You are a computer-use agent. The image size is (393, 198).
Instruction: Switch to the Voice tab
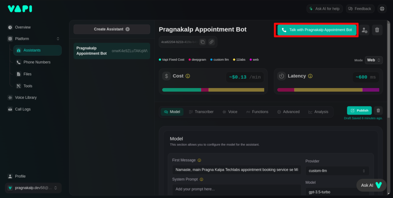point(230,112)
